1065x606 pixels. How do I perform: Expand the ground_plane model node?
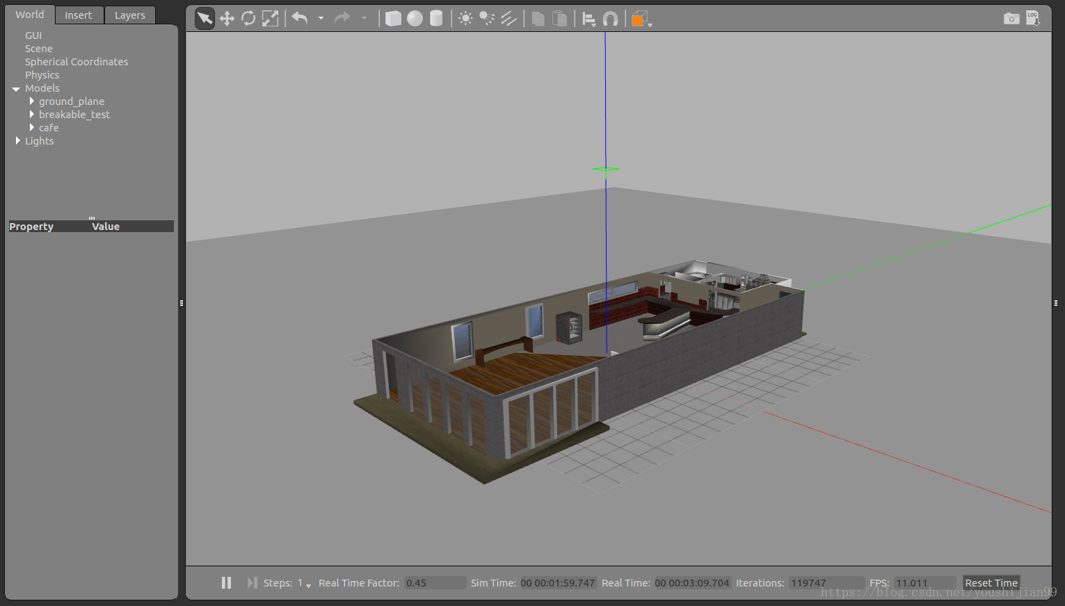pos(31,101)
